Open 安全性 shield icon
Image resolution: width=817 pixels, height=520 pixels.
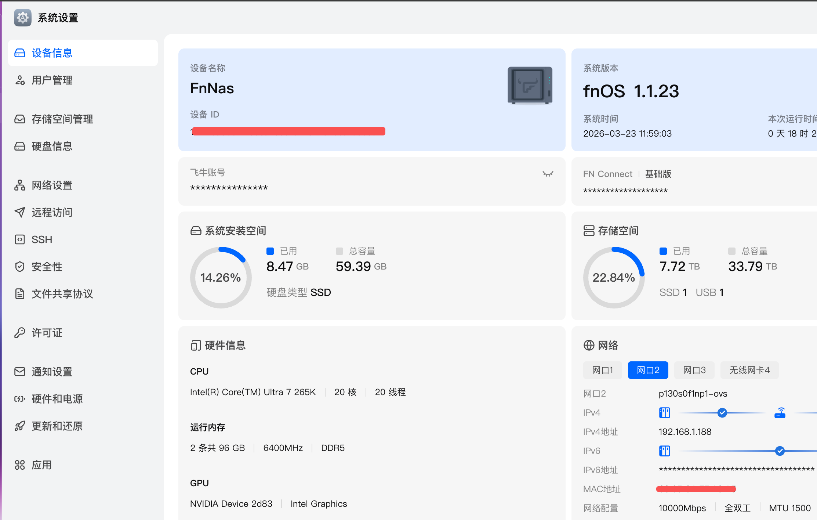click(20, 267)
